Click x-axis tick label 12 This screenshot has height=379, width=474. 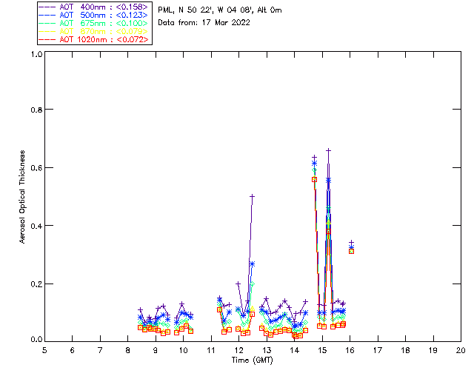239,350
